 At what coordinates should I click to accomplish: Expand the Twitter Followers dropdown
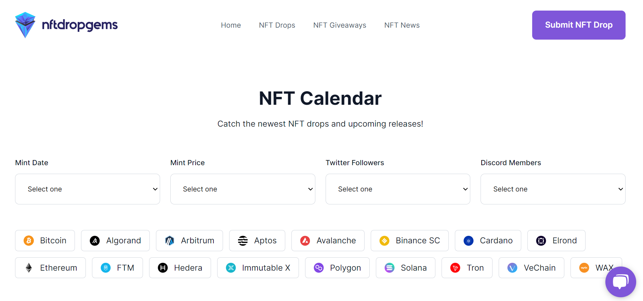(398, 189)
